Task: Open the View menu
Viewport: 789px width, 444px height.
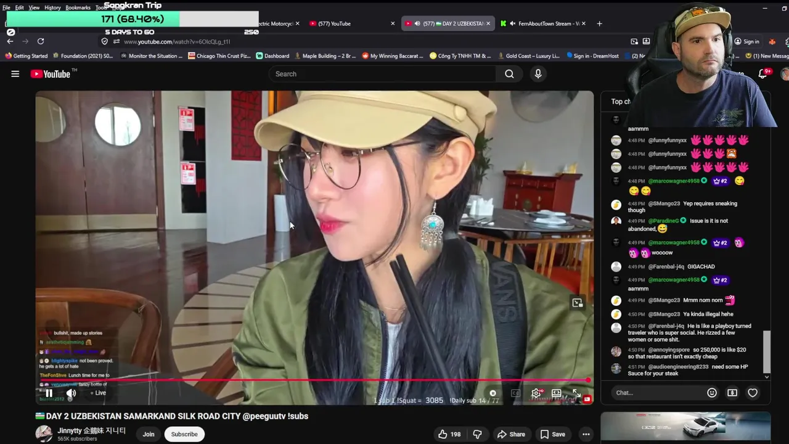Action: coord(34,7)
